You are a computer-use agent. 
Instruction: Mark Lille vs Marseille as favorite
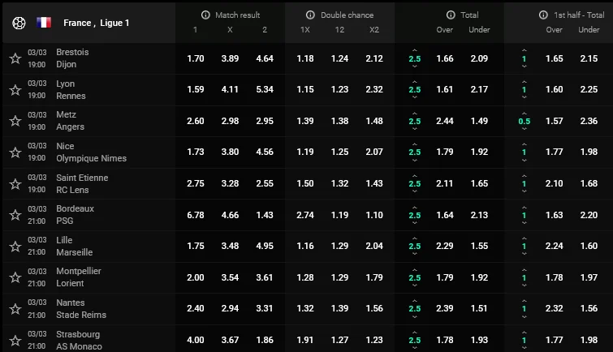(x=15, y=247)
